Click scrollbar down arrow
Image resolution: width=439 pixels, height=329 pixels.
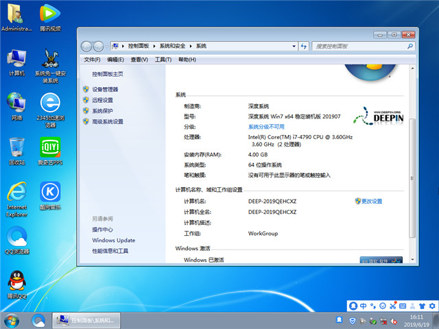412,260
